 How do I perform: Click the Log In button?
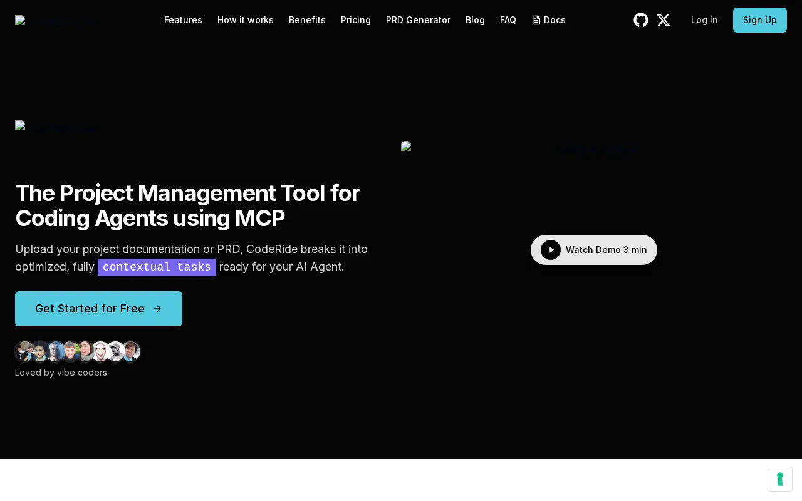(704, 20)
